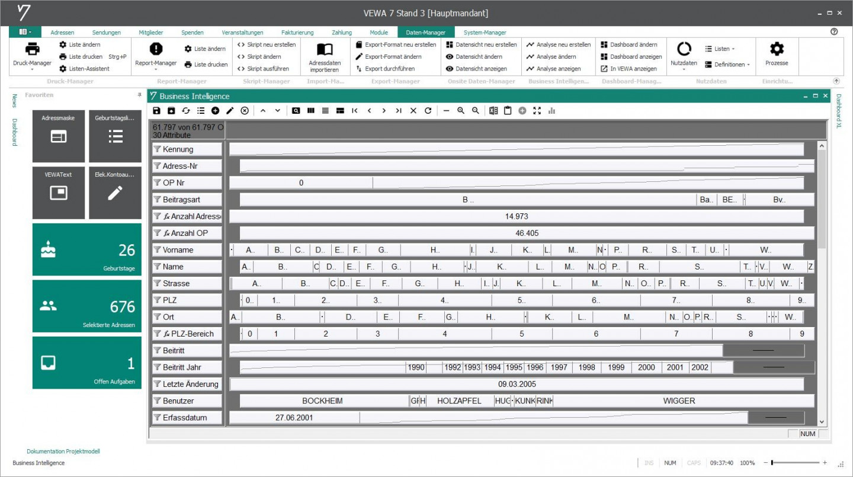Click the save icon in Business Intelligence toolbar
Image resolution: width=853 pixels, height=477 pixels.
[x=156, y=110]
